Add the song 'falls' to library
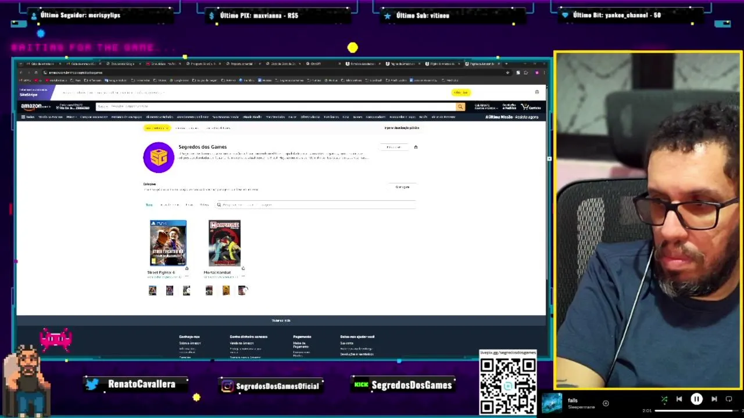The width and height of the screenshot is (744, 418). (606, 403)
